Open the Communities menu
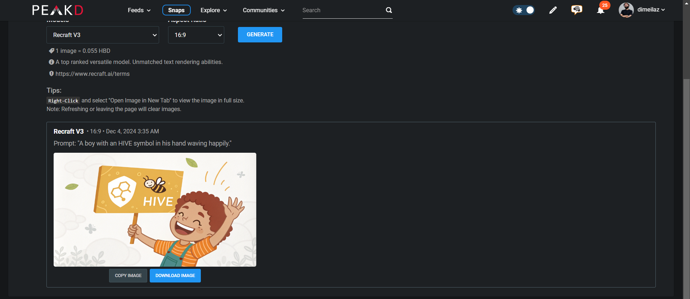The height and width of the screenshot is (299, 690). (264, 10)
